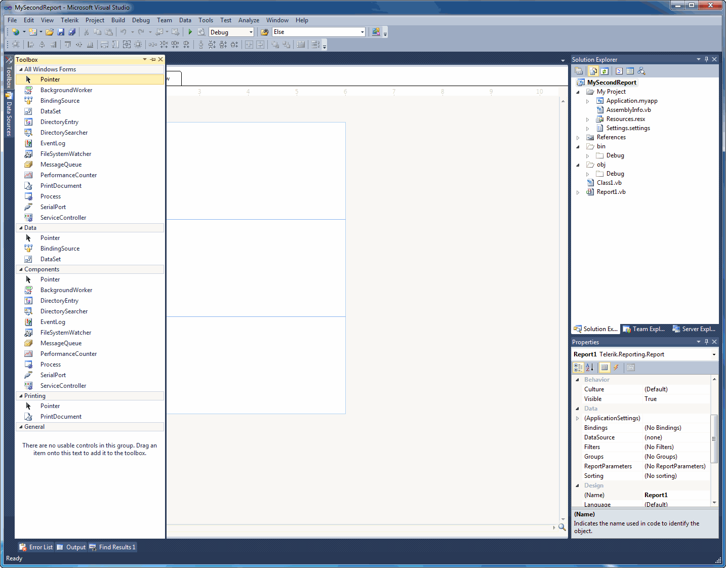Select Resources.resx in Solution Explorer
The height and width of the screenshot is (568, 726).
626,119
